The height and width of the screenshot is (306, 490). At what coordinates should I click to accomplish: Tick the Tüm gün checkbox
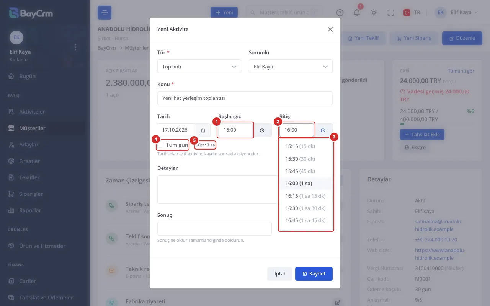pos(161,145)
